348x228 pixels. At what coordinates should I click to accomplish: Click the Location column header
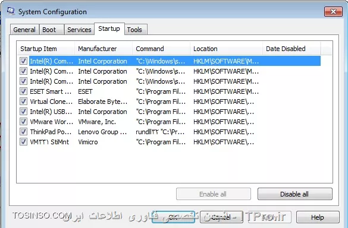[227, 49]
